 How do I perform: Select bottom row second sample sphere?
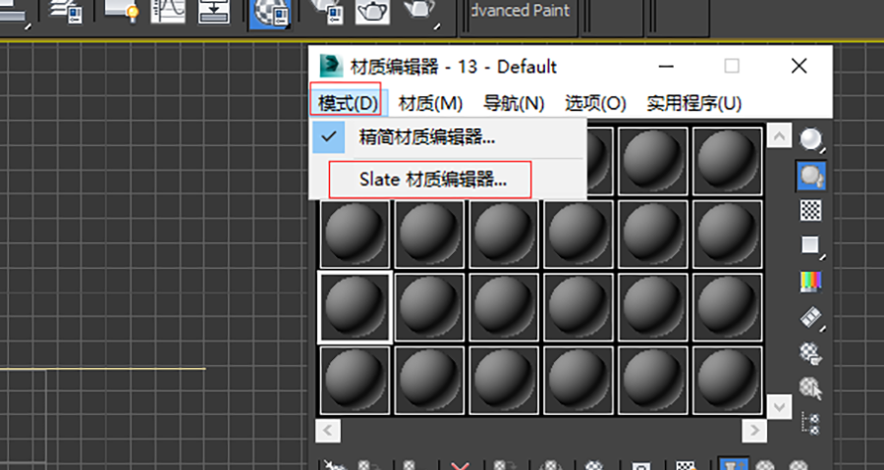pyautogui.click(x=429, y=381)
